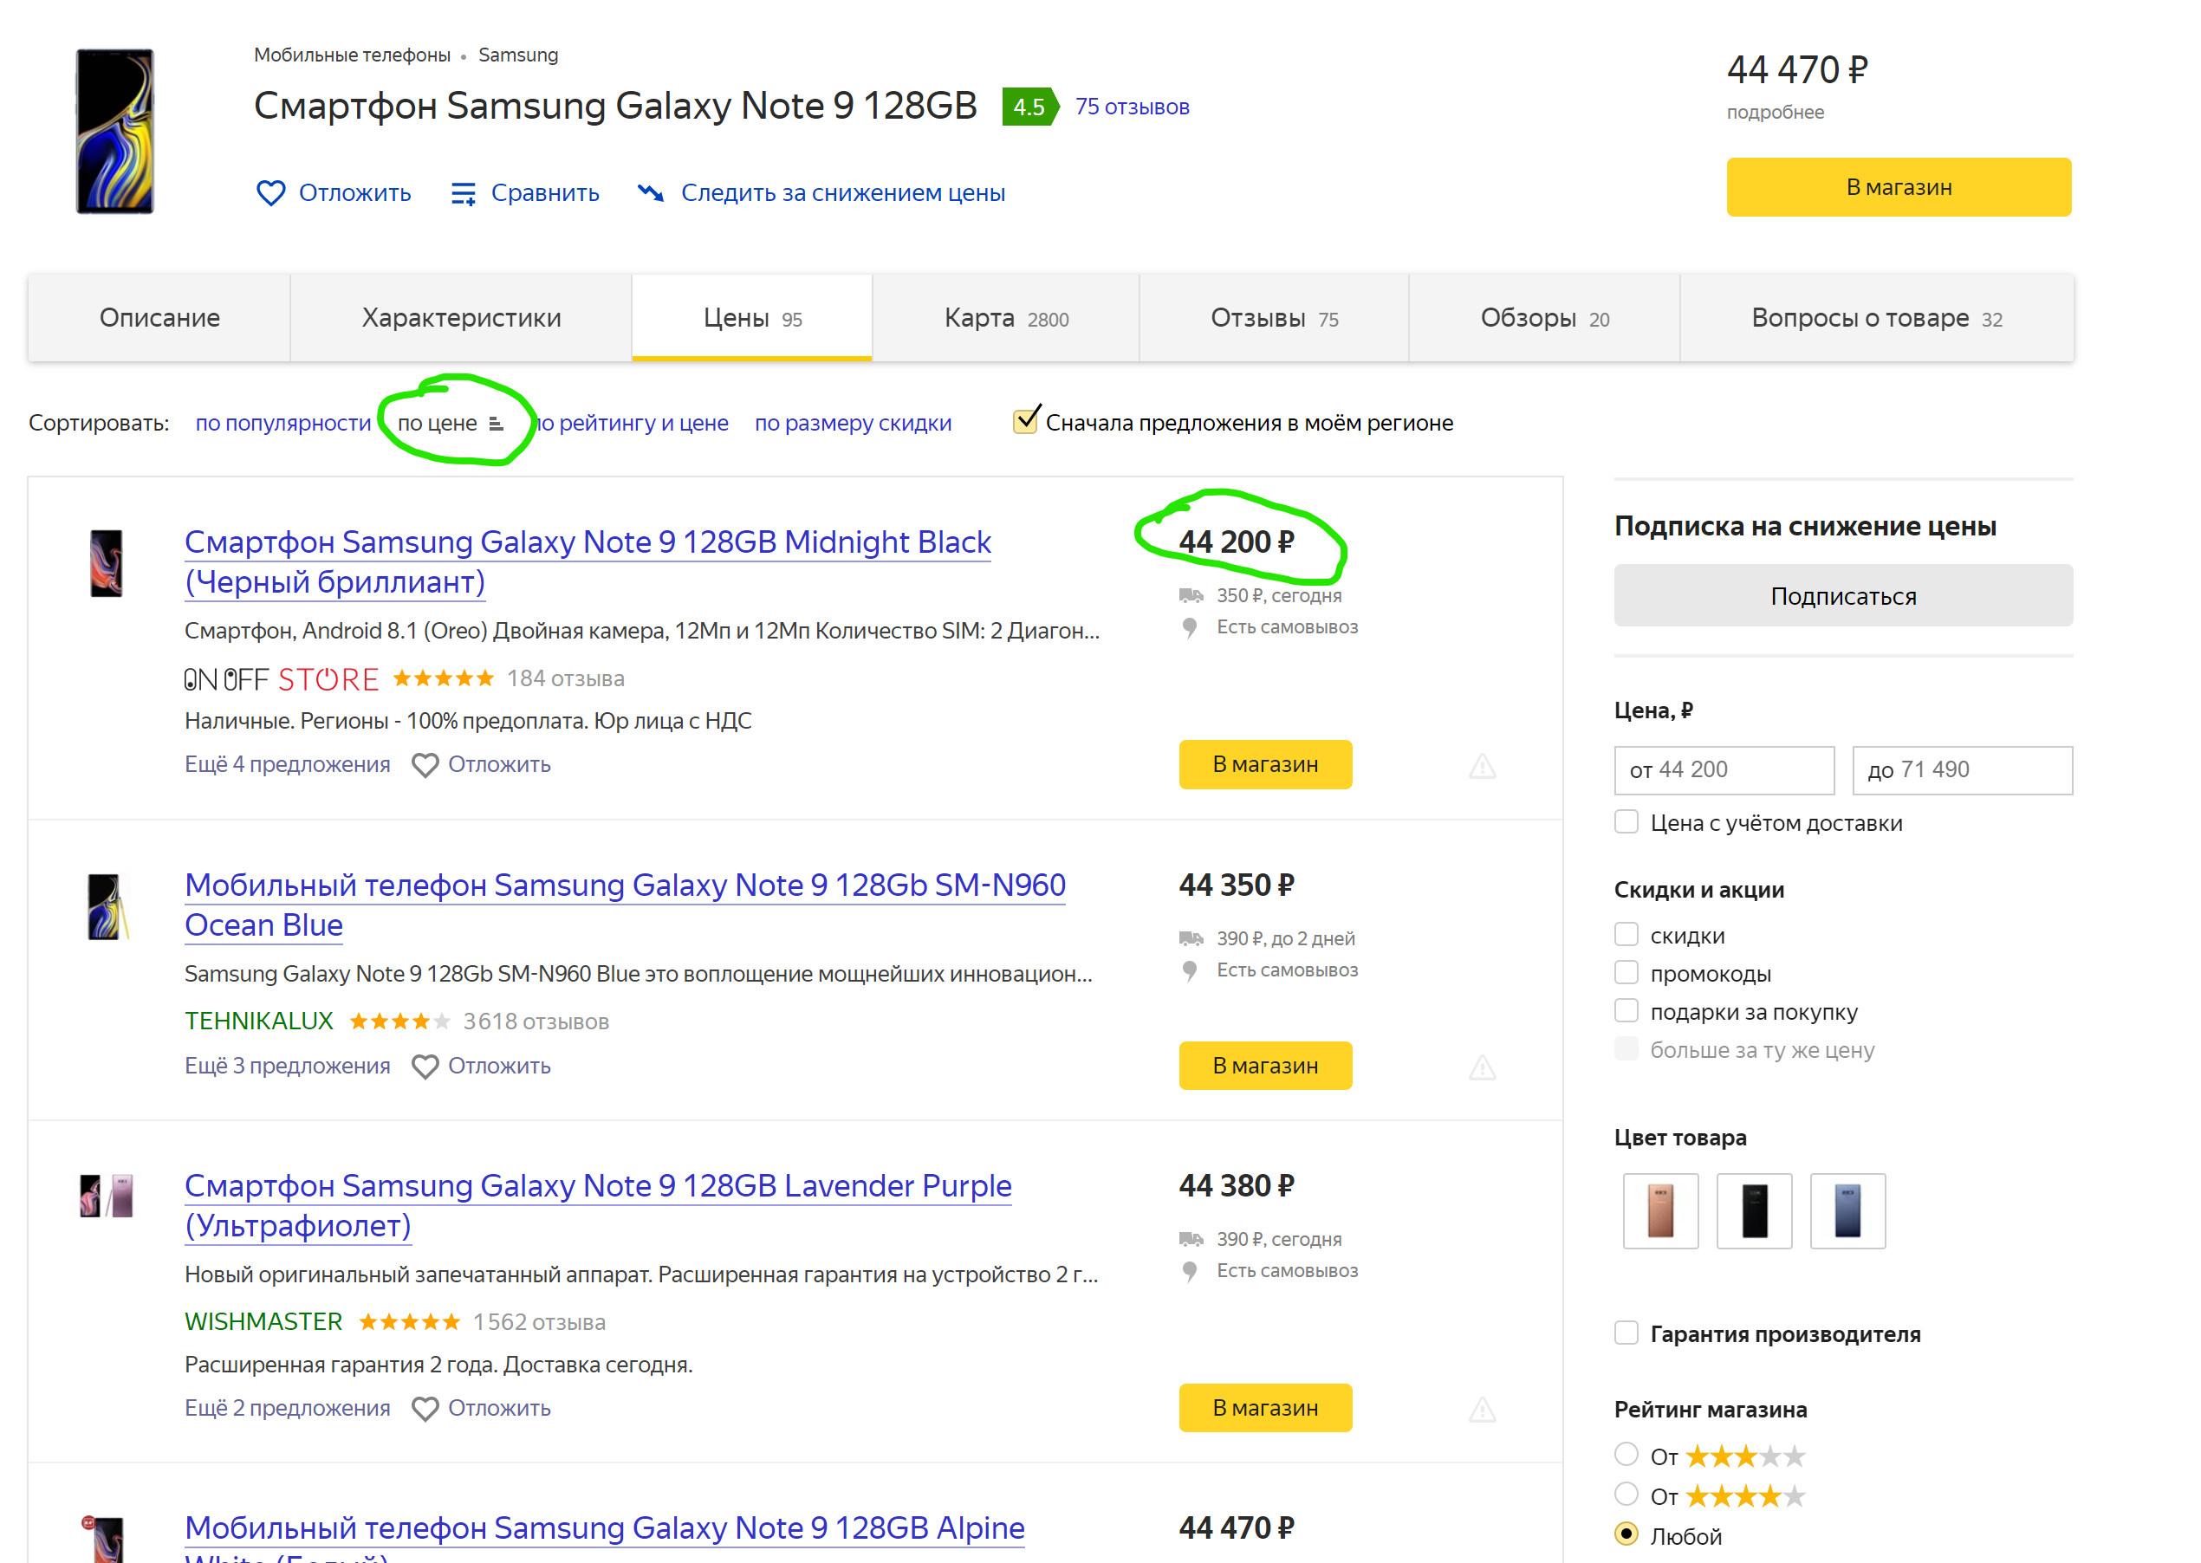The image size is (2201, 1563).
Task: Sort offers по популярности
Action: 283,424
